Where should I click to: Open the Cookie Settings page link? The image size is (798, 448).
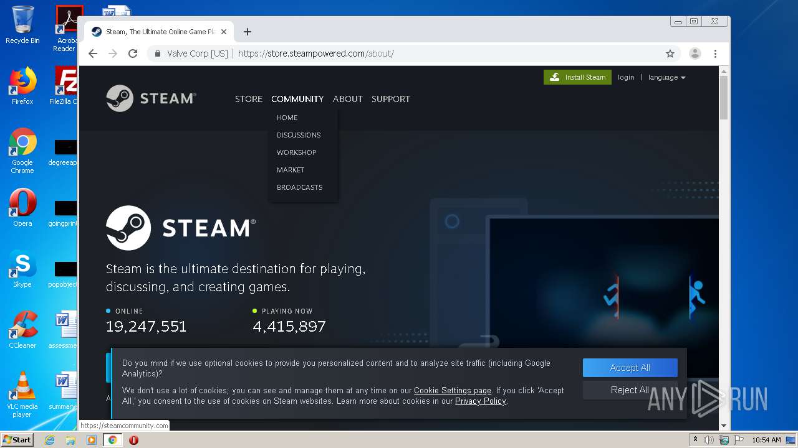(x=453, y=391)
